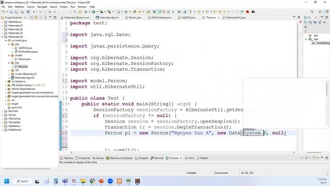Fold the imports at line 3

tap(69, 34)
